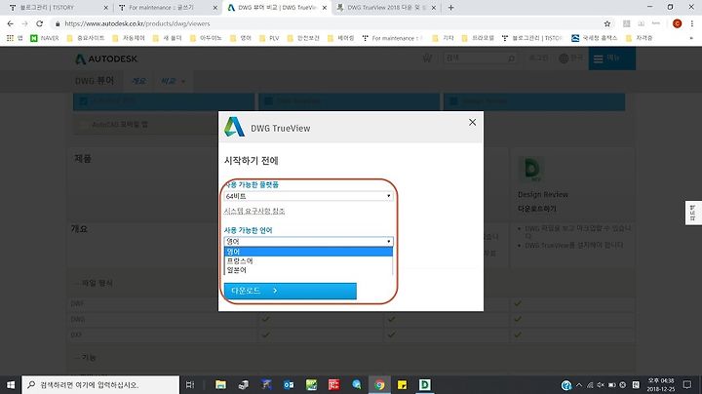Open File Explorer from the taskbar
702x394 pixels.
pos(220,384)
